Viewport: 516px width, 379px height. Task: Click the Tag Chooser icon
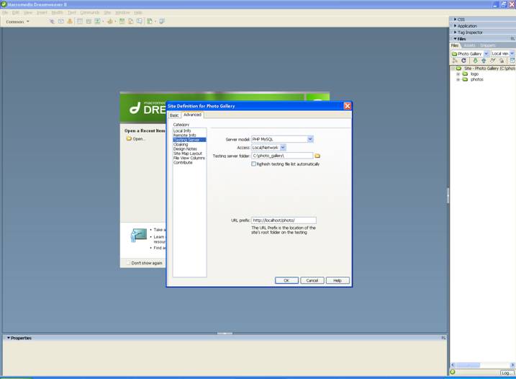[162, 22]
